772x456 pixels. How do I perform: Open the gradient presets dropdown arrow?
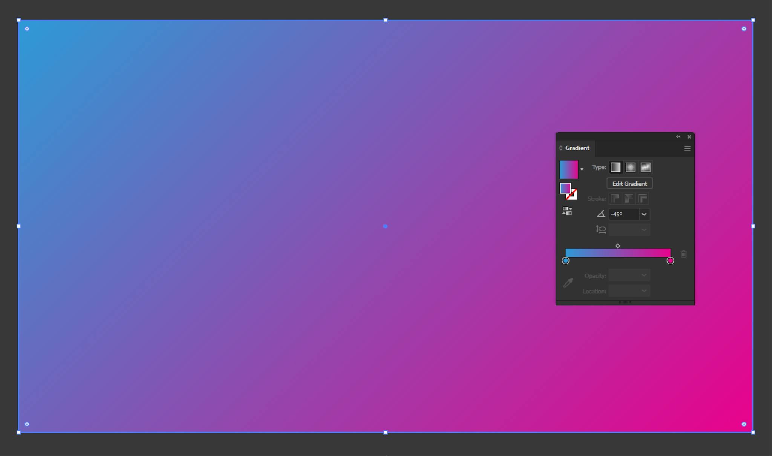point(582,169)
